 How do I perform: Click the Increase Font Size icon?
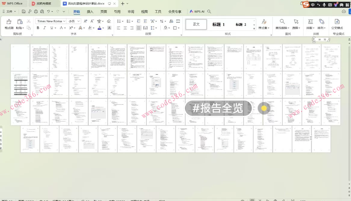point(85,21)
